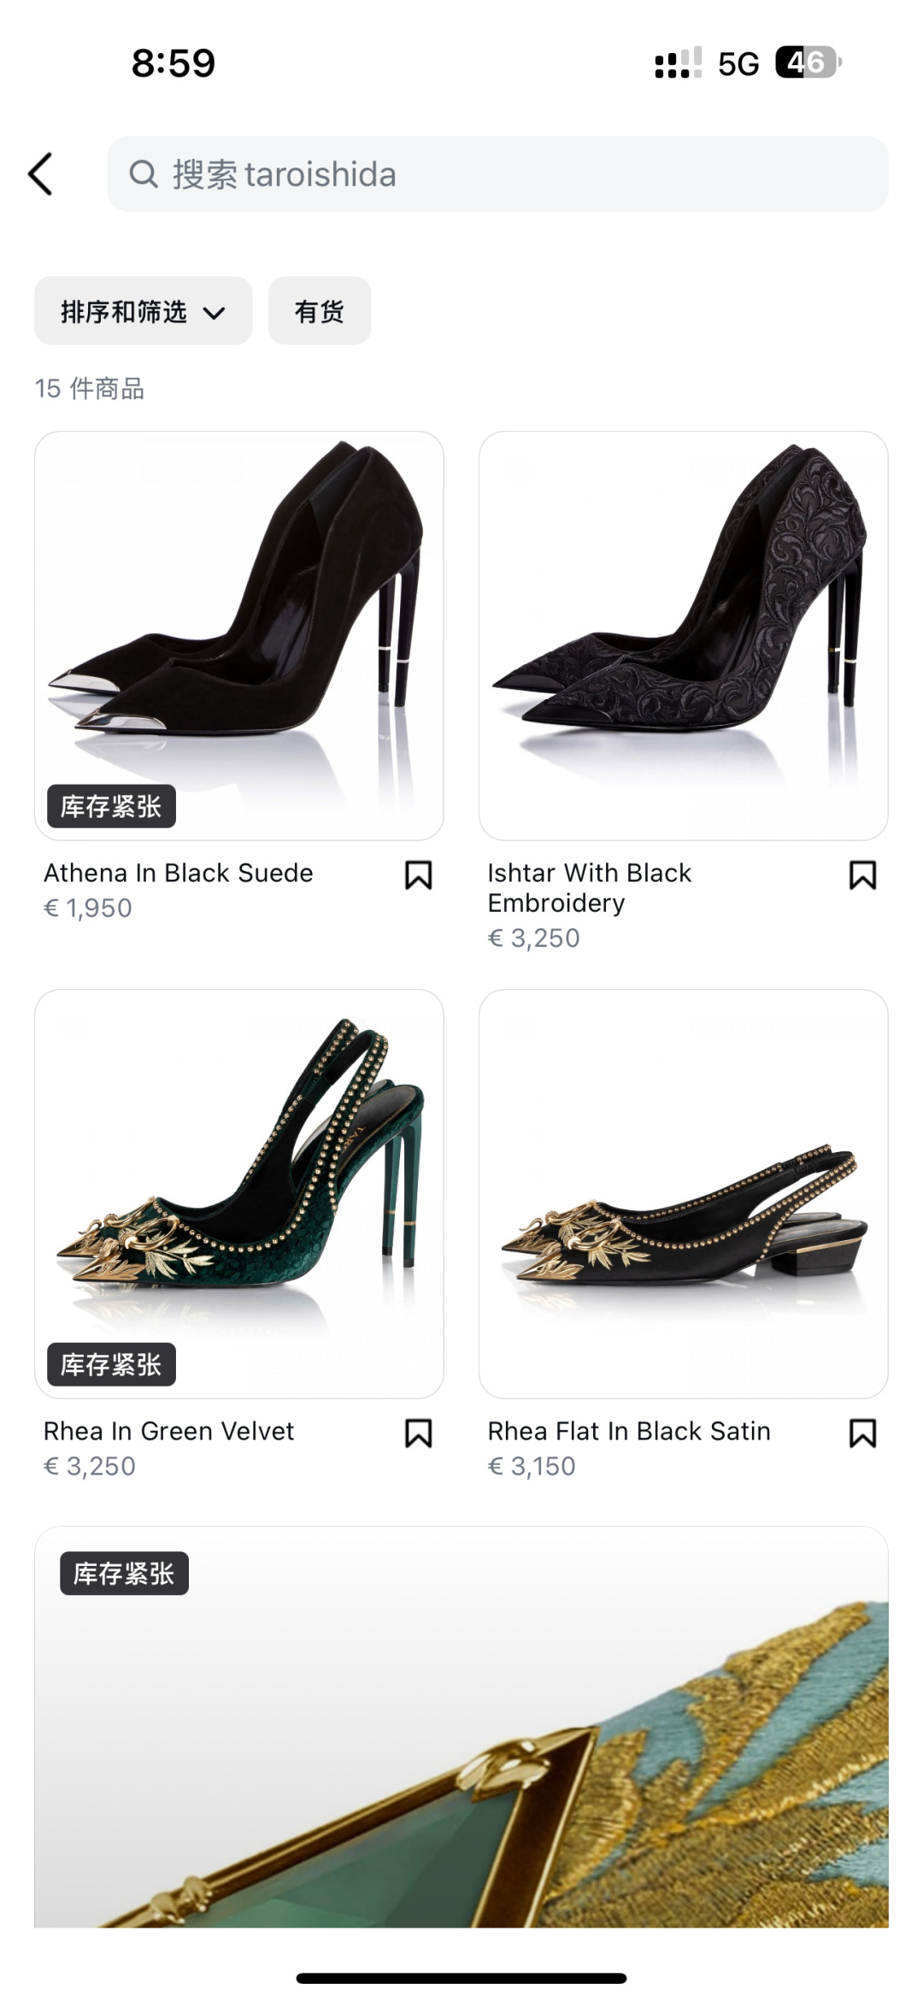This screenshot has height=2001, width=923.
Task: Click the search magnifier icon
Action: [144, 174]
